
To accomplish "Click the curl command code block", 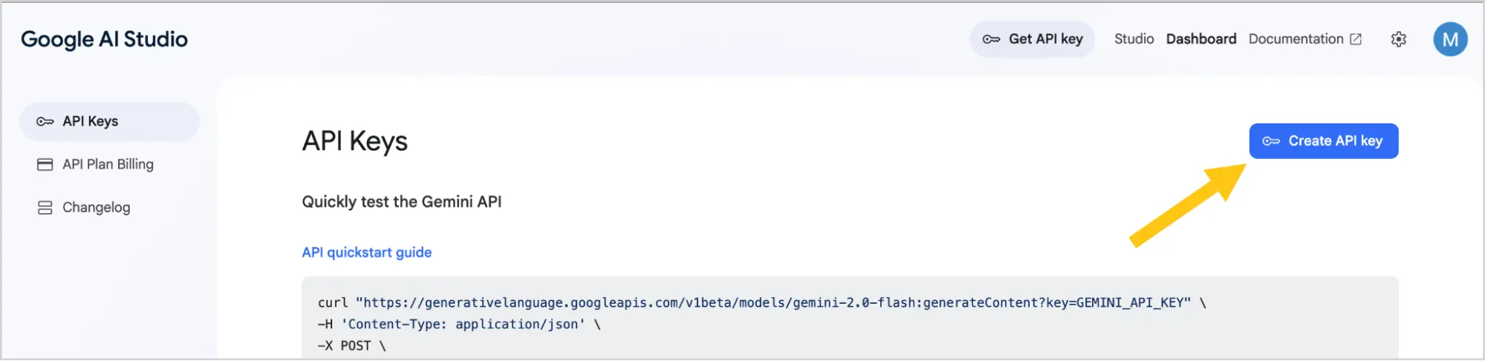I will point(850,318).
